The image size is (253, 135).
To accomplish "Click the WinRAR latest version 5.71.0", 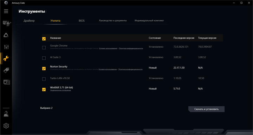I will click(177, 88).
